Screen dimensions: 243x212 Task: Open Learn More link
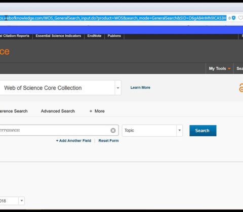(x=140, y=87)
